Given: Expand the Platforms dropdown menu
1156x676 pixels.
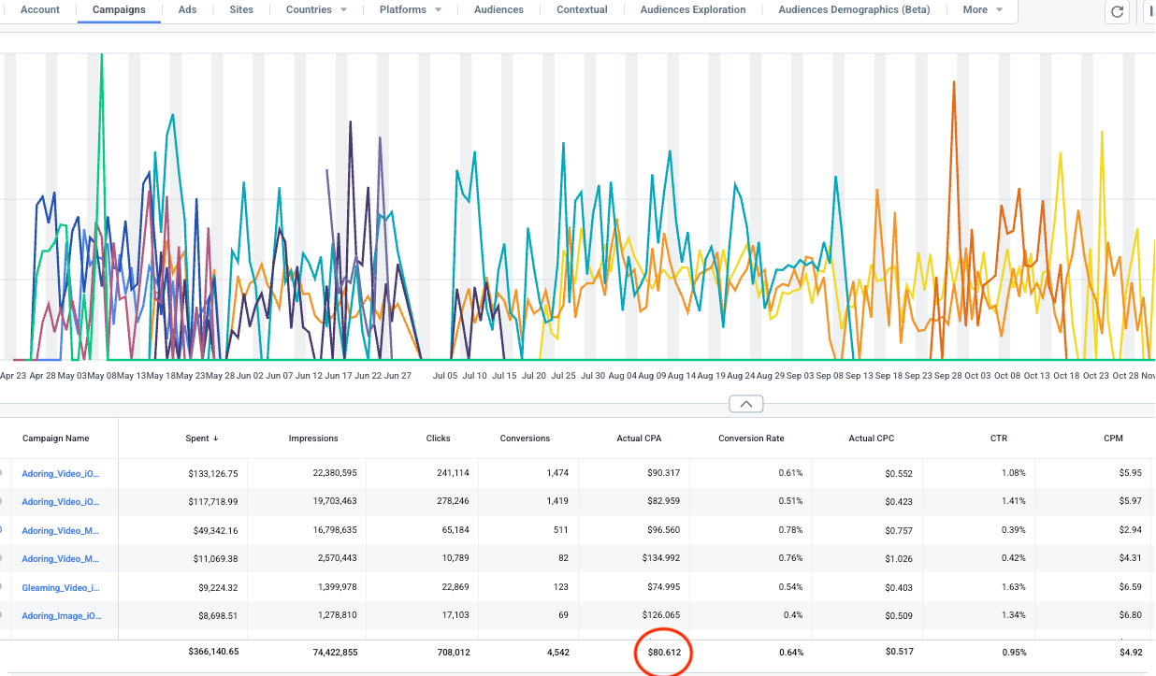Looking at the screenshot, I should 410,10.
